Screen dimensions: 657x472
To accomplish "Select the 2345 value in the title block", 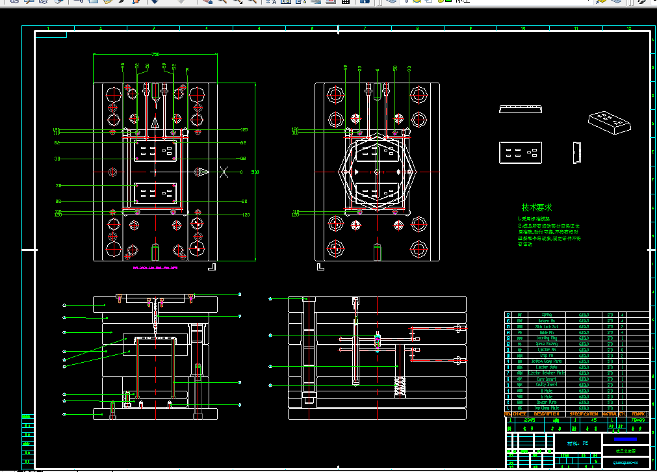I will (529, 420).
